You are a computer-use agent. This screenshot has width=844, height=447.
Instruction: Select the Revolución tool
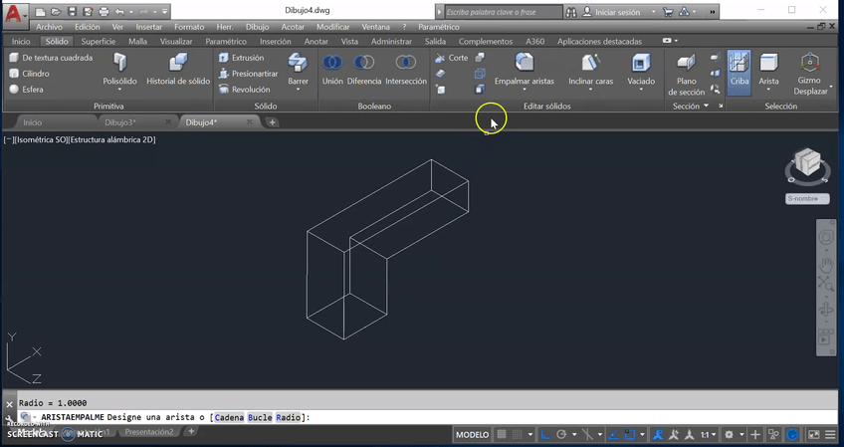244,90
